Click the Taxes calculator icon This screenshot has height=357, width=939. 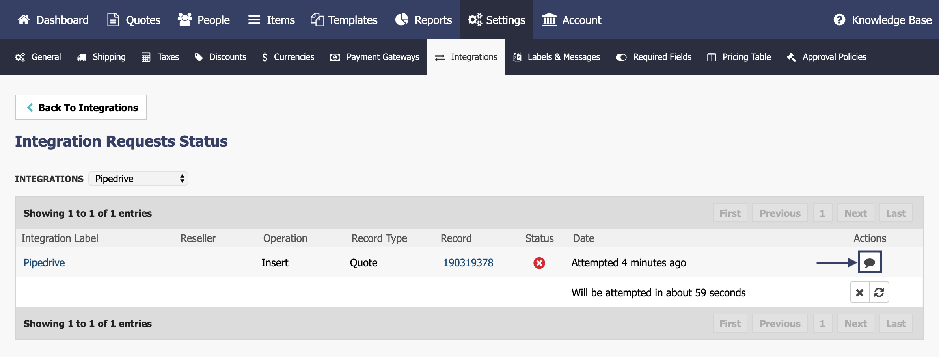[x=146, y=58]
